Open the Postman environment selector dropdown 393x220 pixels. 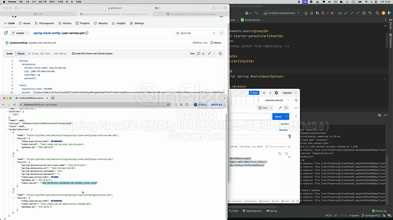277,100
